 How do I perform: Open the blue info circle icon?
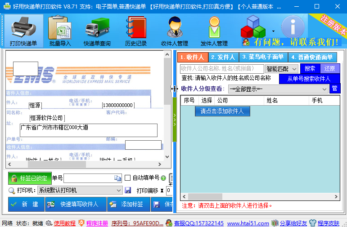pyautogui.click(x=293, y=27)
